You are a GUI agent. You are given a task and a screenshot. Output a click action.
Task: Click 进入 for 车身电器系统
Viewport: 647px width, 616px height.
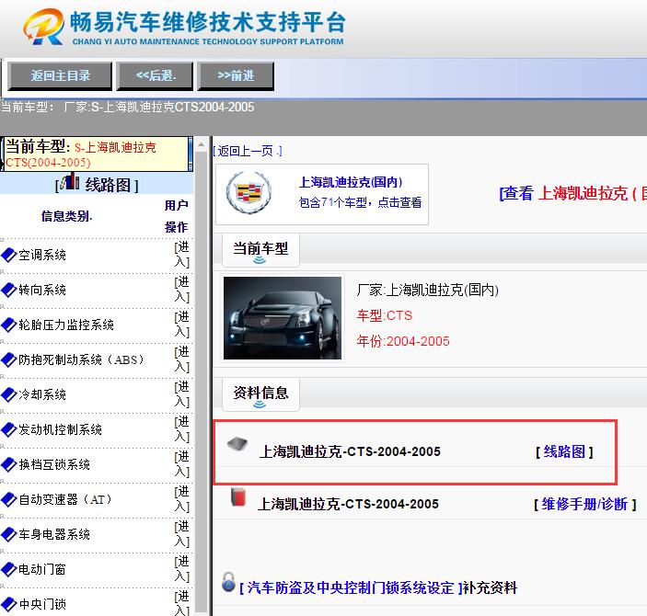181,534
